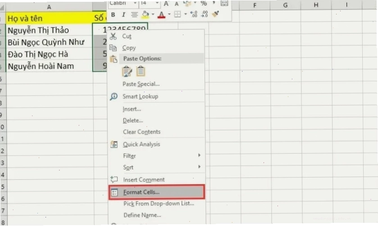Select the yellow 'Họ và tên' header cell
Viewport: 378px width, 226px height.
pyautogui.click(x=49, y=18)
